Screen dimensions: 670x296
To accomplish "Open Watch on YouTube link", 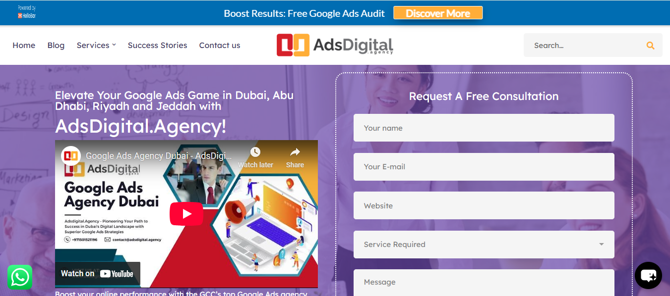I will tap(97, 273).
